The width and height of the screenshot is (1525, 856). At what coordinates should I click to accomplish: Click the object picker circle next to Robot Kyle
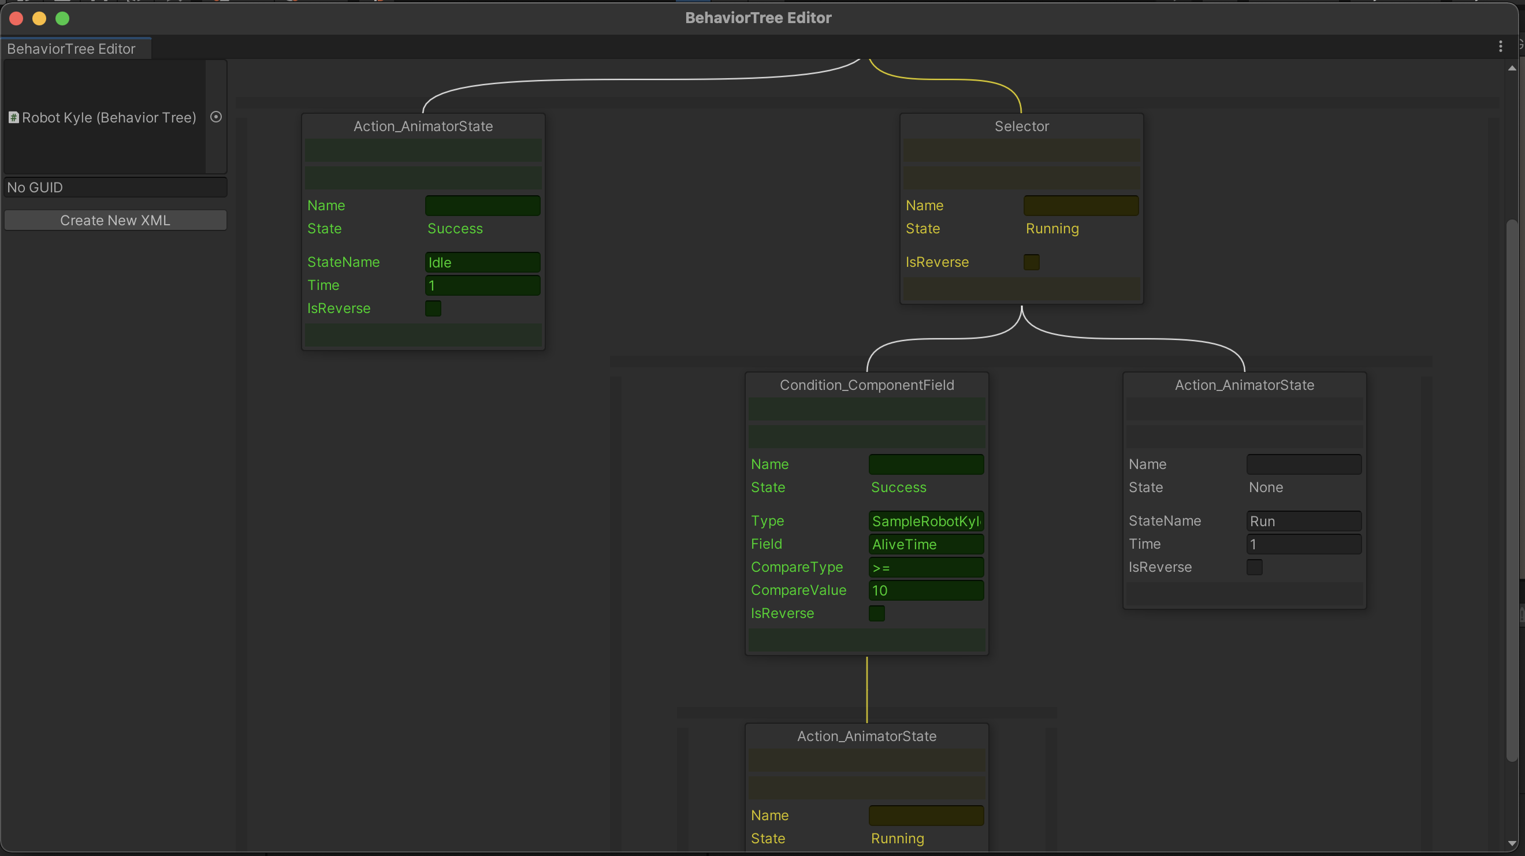(x=215, y=116)
